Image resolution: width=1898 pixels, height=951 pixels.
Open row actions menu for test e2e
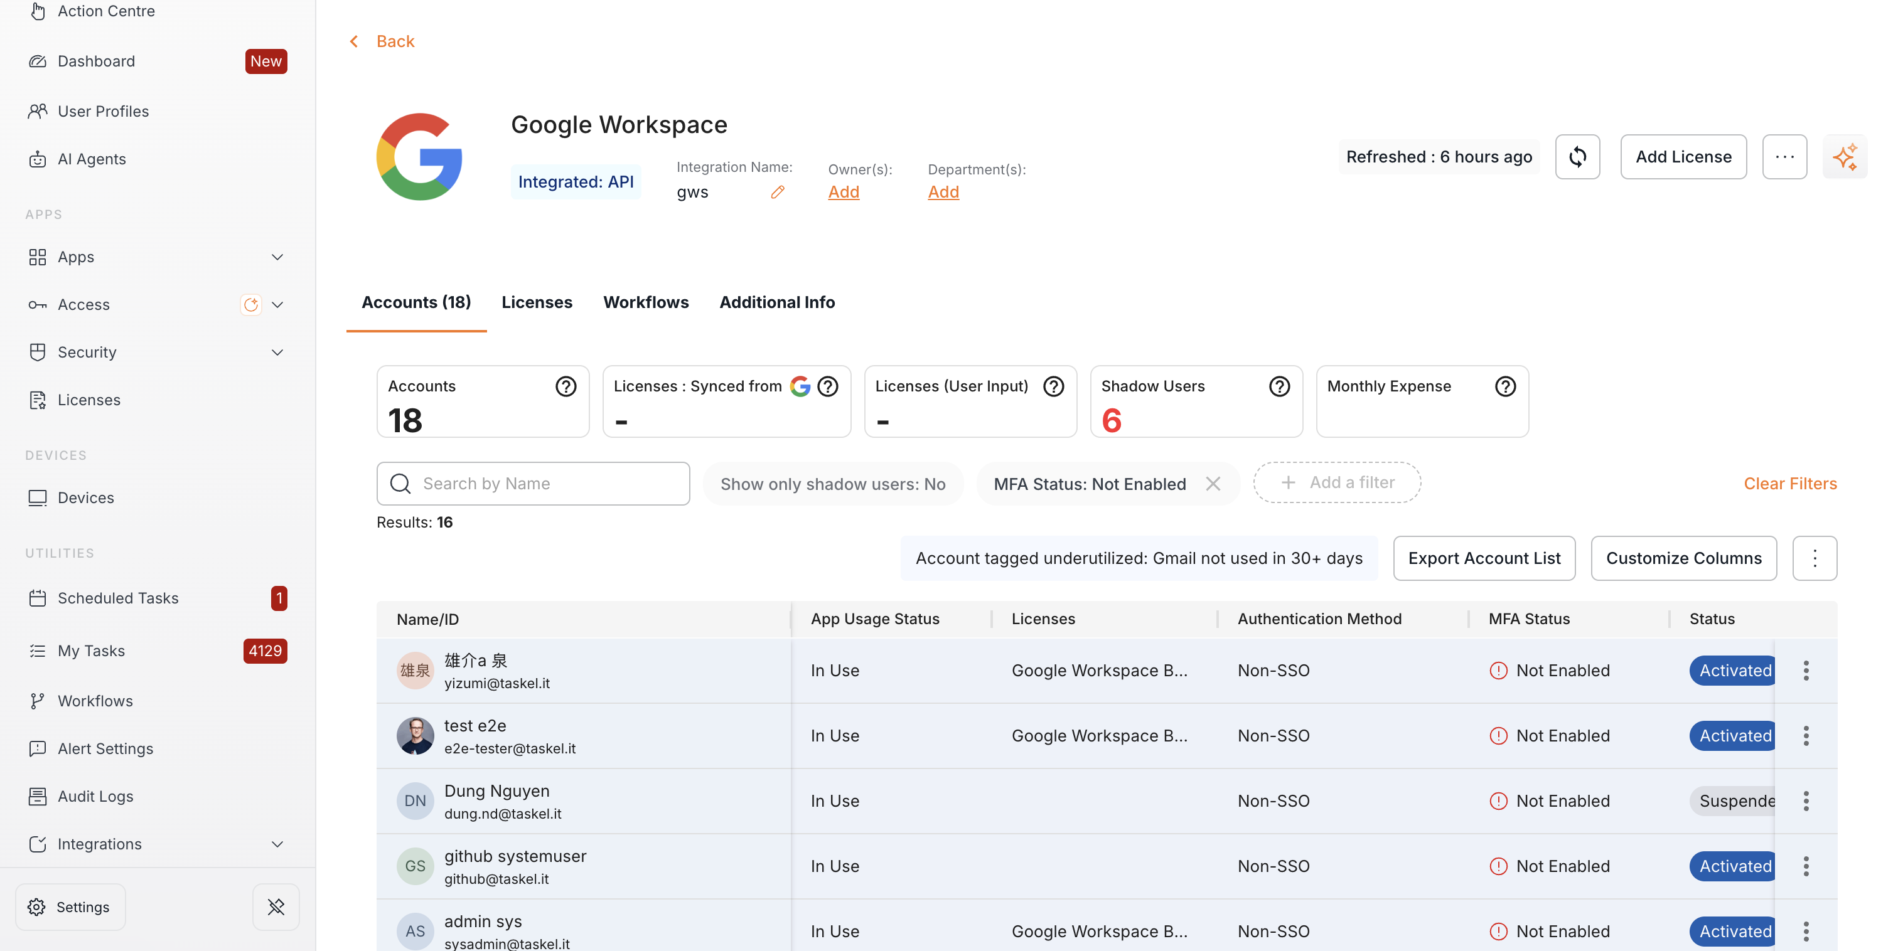[1806, 736]
